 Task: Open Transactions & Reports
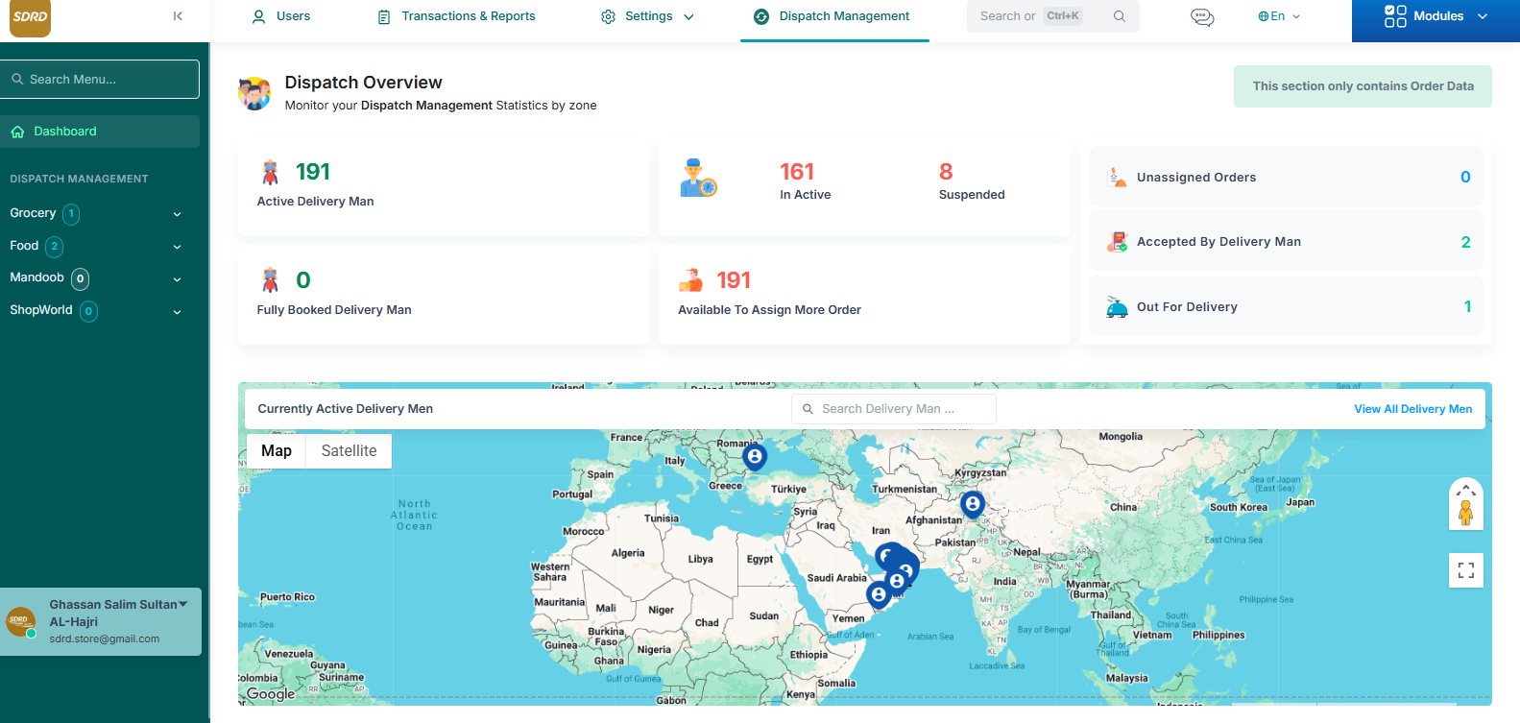[457, 16]
